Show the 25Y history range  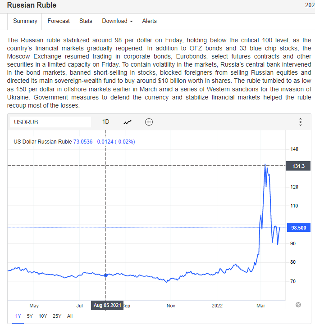(x=57, y=316)
